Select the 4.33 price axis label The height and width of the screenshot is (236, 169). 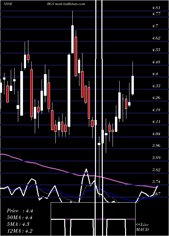156,86
